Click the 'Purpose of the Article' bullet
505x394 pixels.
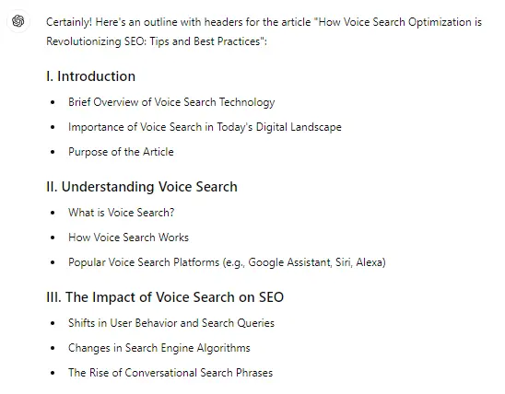(x=121, y=152)
